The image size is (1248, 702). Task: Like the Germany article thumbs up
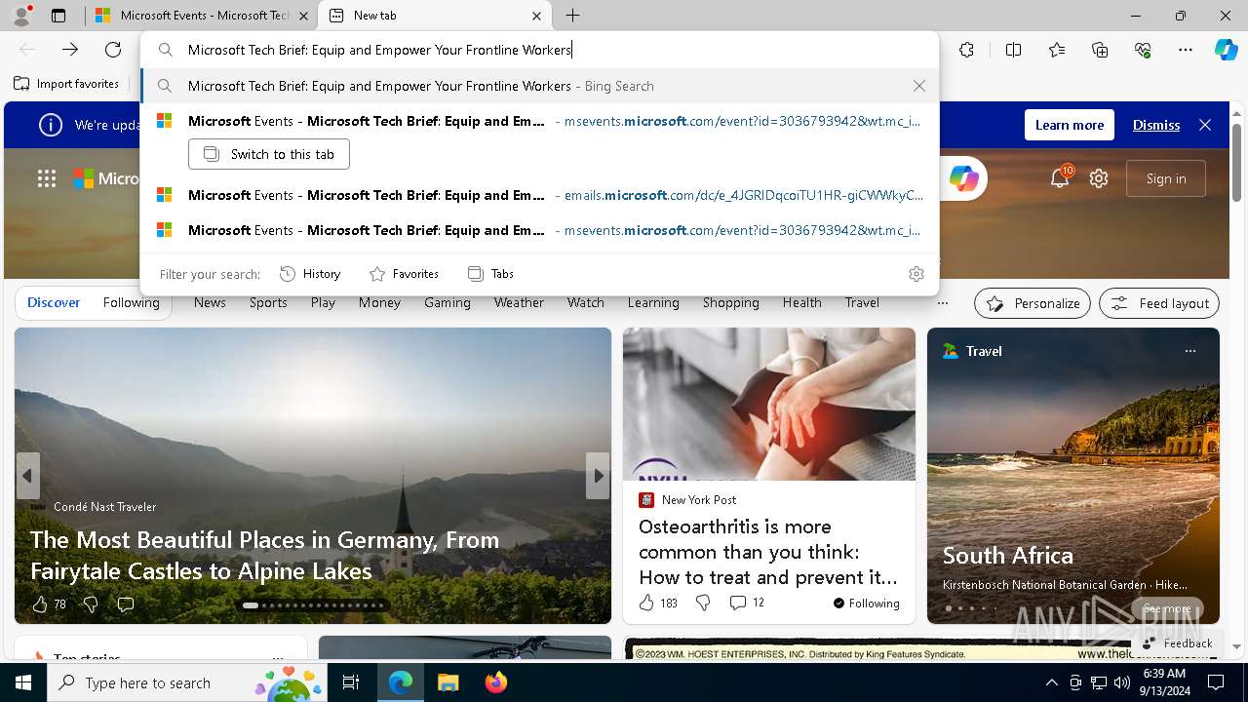pyautogui.click(x=49, y=604)
